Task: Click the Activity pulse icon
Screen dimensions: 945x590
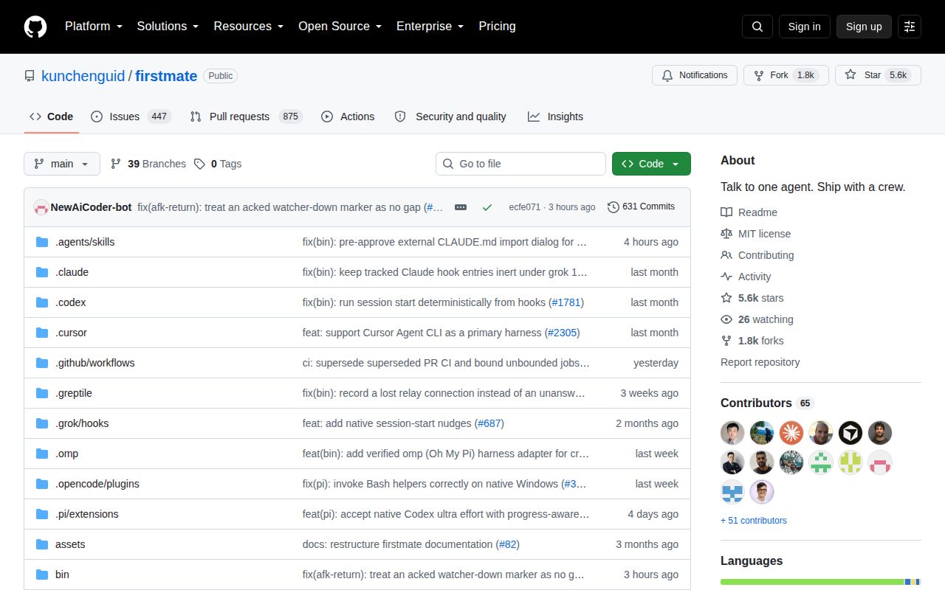Action: coord(726,277)
